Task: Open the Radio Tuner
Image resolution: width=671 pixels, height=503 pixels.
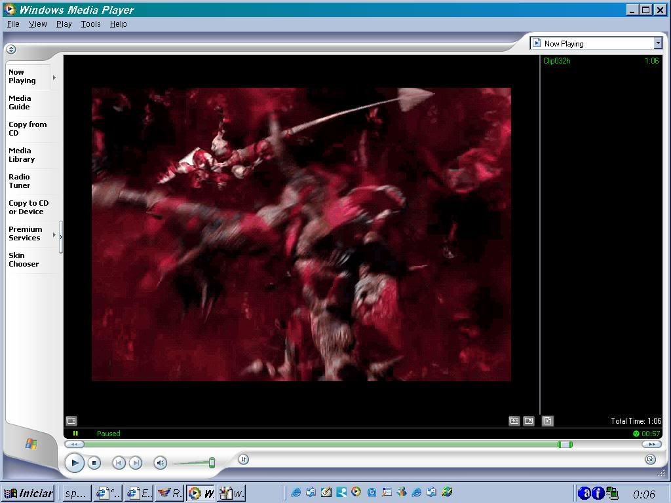Action: pyautogui.click(x=19, y=181)
